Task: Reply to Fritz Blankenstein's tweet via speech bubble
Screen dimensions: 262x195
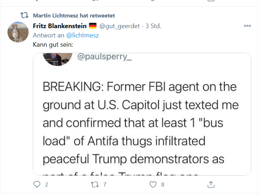Action: (x=37, y=184)
